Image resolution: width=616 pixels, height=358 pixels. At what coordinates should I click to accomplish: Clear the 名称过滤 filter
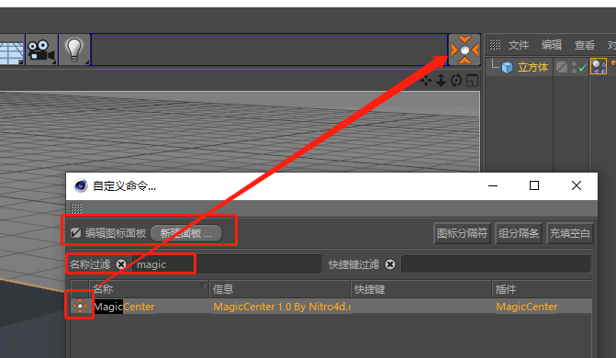(x=121, y=264)
